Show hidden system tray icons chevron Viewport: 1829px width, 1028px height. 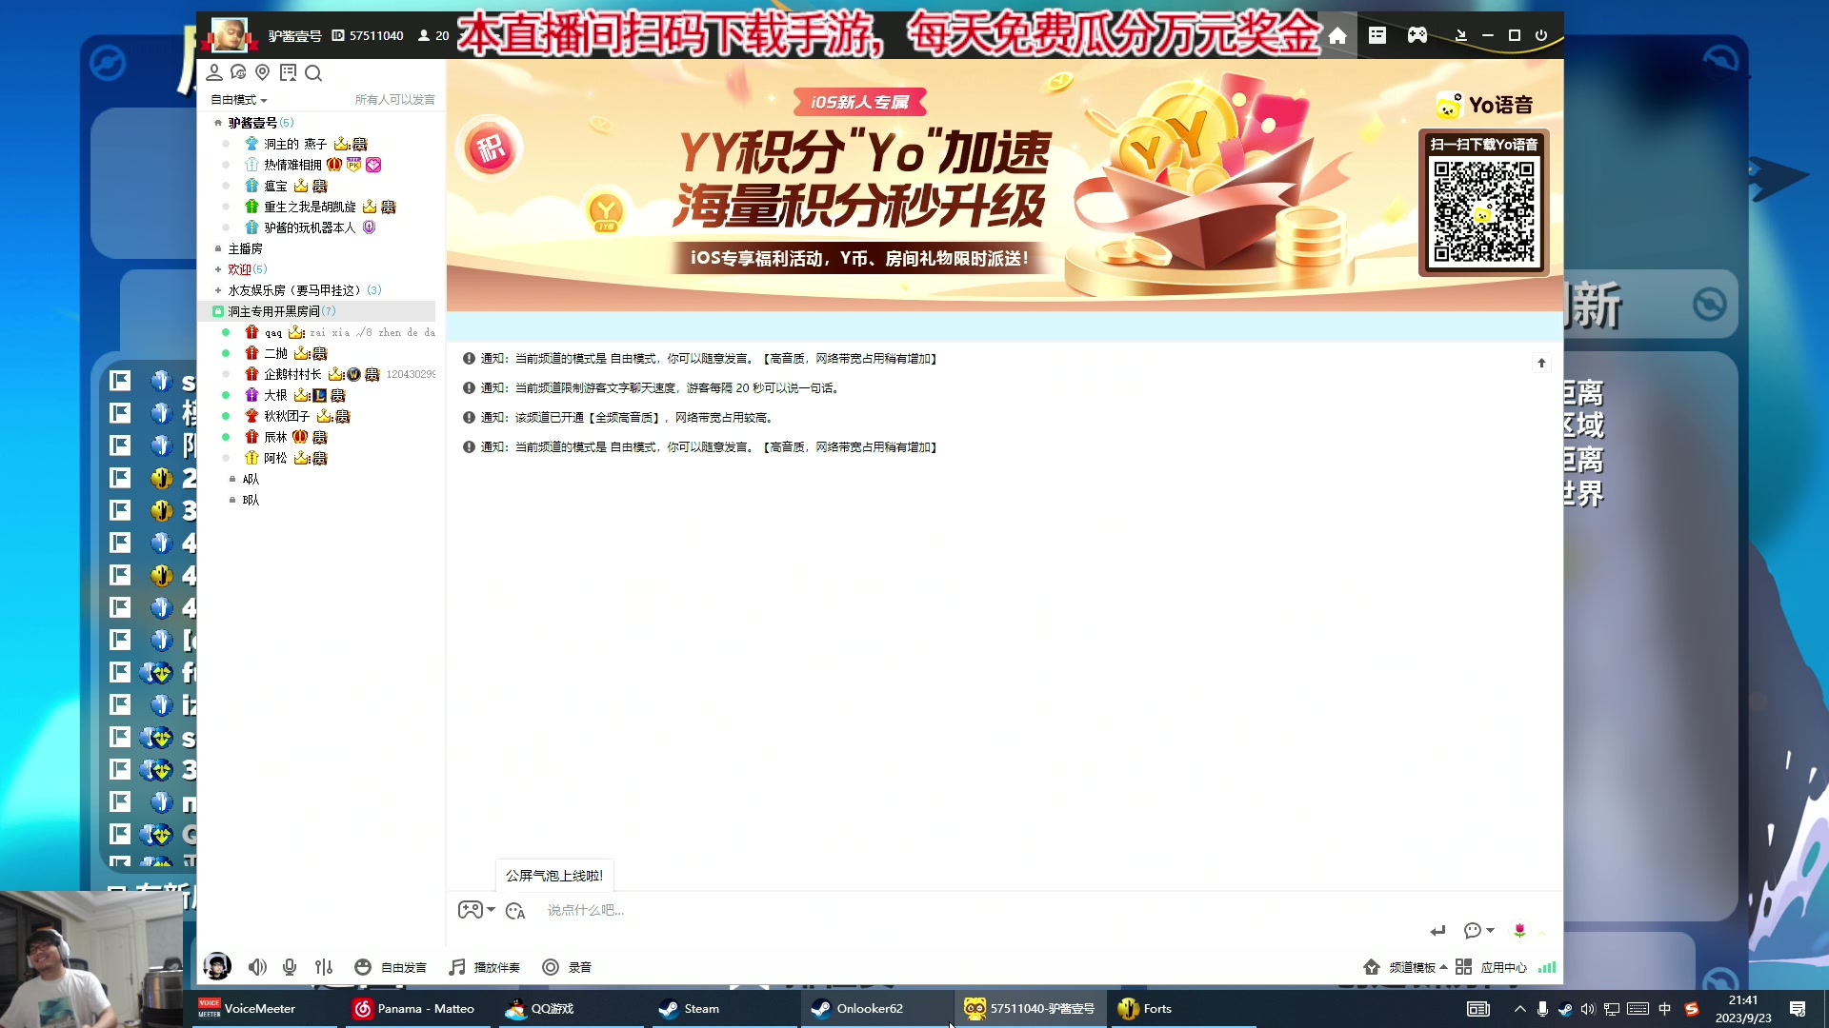click(1519, 1009)
